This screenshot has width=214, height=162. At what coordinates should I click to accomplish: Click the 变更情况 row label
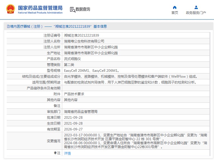click(x=54, y=141)
